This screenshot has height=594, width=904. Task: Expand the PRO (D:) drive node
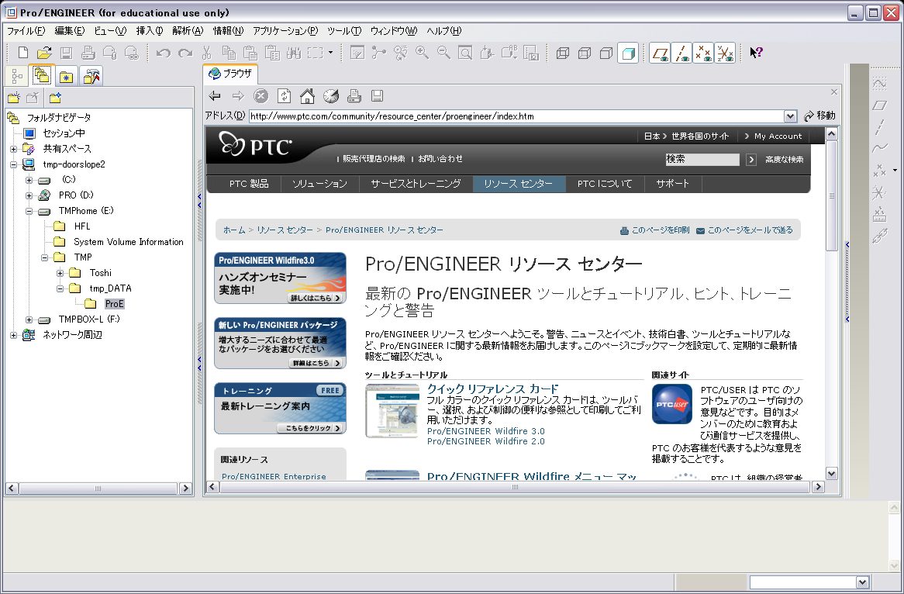(29, 195)
